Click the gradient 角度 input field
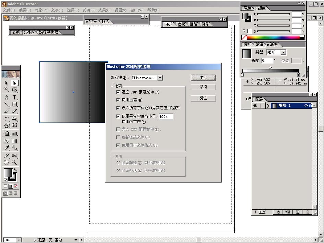 [267, 61]
